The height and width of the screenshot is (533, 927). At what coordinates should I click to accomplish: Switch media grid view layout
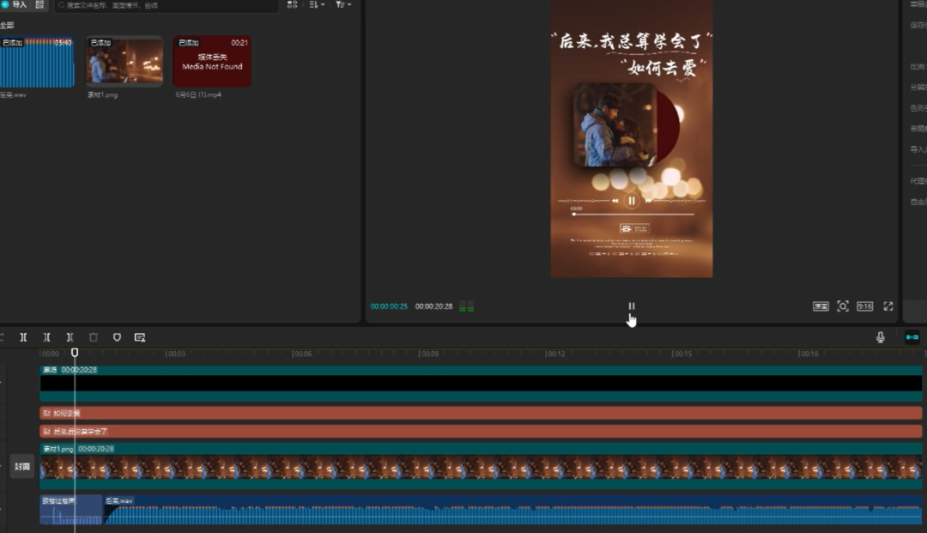[x=292, y=4]
